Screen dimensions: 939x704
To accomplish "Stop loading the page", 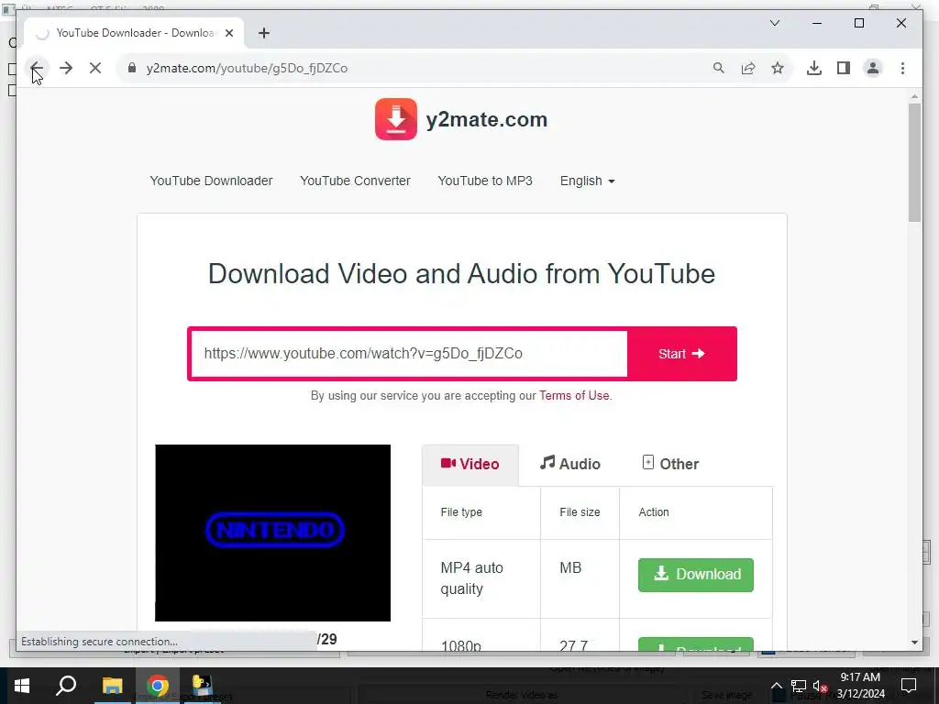I will tap(95, 68).
